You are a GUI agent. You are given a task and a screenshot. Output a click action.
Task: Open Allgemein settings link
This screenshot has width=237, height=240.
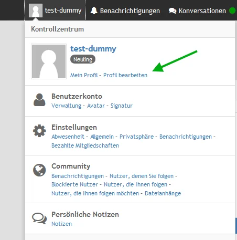point(102,137)
